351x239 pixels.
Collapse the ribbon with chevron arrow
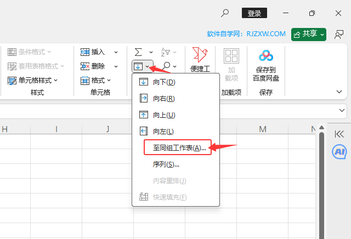(339, 92)
